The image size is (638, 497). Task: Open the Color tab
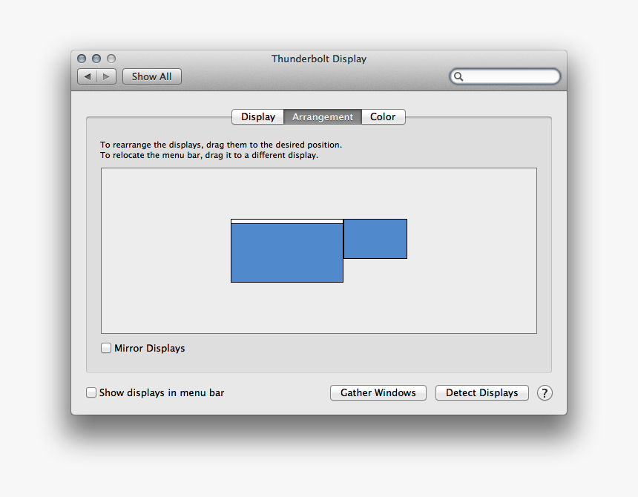coord(383,116)
